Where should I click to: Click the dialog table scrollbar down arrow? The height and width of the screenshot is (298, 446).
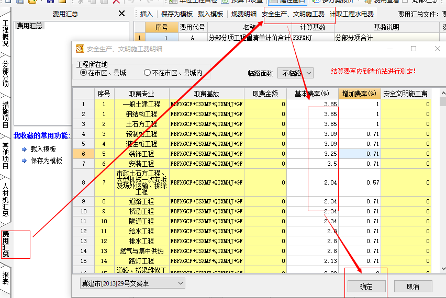pyautogui.click(x=443, y=268)
